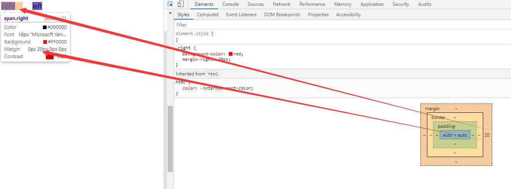511x189 pixels.
Task: Edit the 'red' background-color value
Action: [x=238, y=54]
